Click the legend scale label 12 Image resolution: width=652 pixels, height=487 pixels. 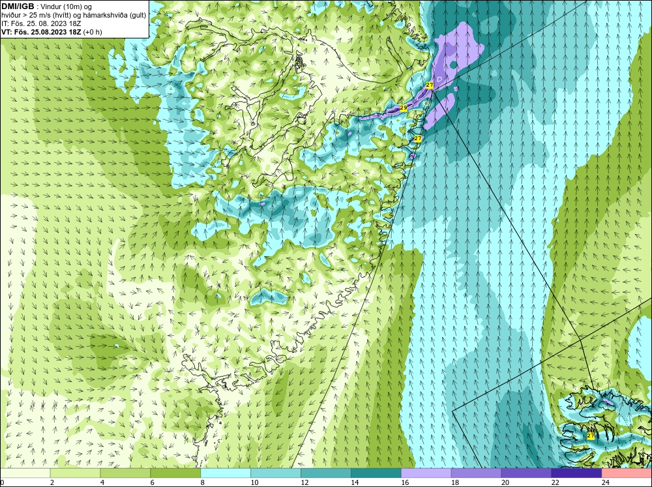tap(304, 482)
